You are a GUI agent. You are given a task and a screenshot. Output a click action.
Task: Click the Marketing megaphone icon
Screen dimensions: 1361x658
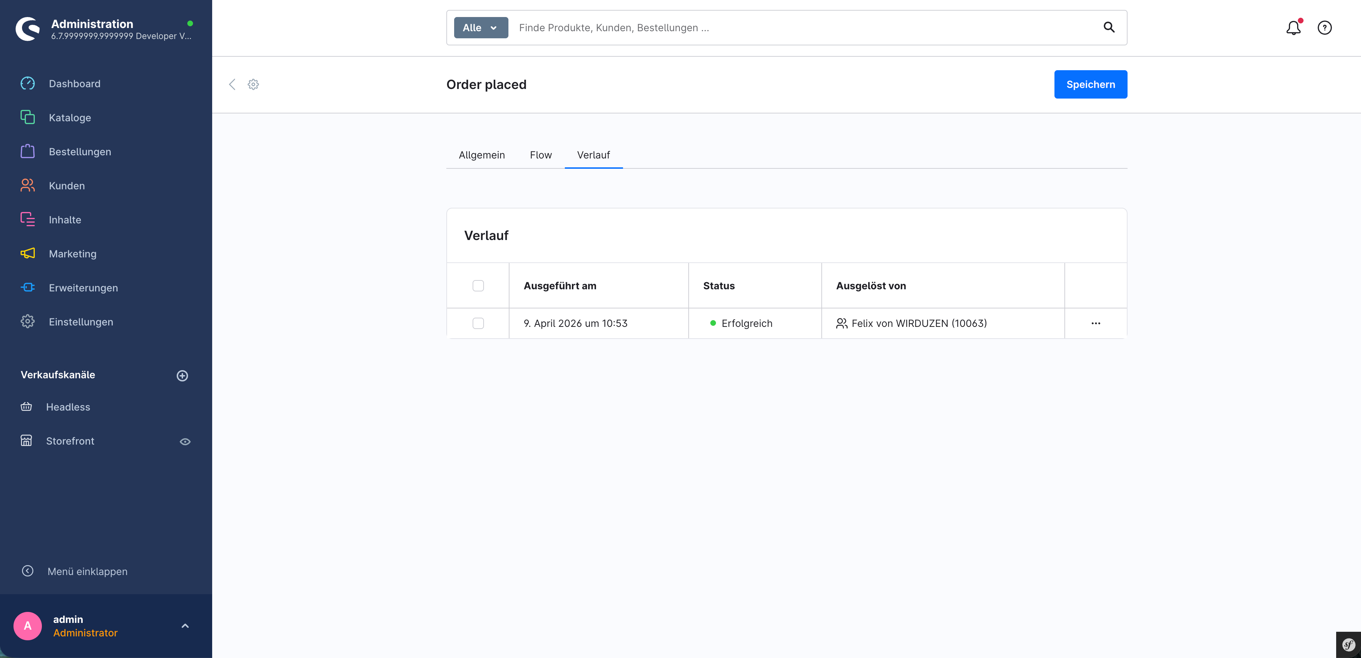(27, 253)
